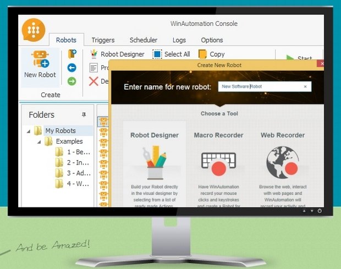Image resolution: width=341 pixels, height=269 pixels.
Task: Open the Scheduler ribbon tab
Action: click(144, 40)
